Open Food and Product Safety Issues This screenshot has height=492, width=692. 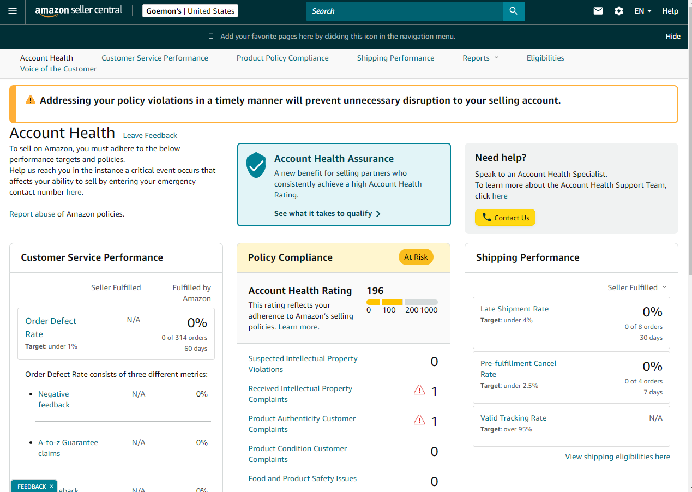pyautogui.click(x=303, y=478)
